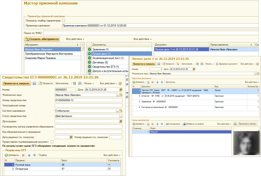The height and width of the screenshot is (176, 261).
Task: Select applicant Смирнова Мария Львовна
Action: coord(53,58)
